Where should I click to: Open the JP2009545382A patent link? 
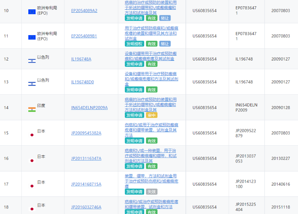pyautogui.click(x=86, y=133)
